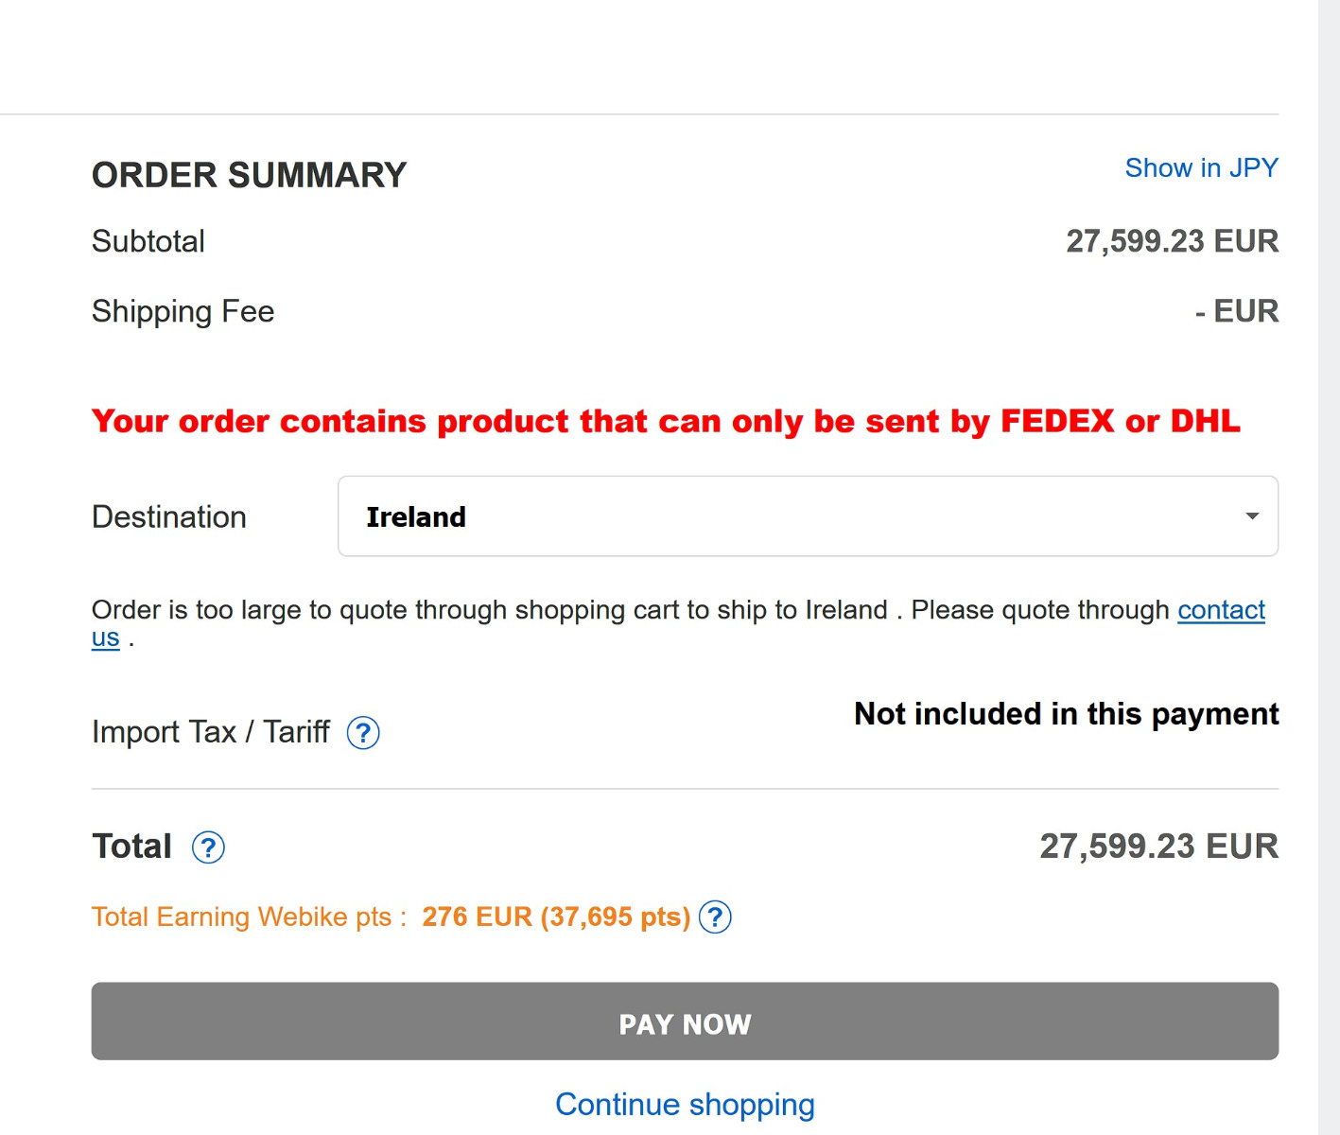Click the Webike points help question mark
The width and height of the screenshot is (1340, 1135).
click(715, 917)
